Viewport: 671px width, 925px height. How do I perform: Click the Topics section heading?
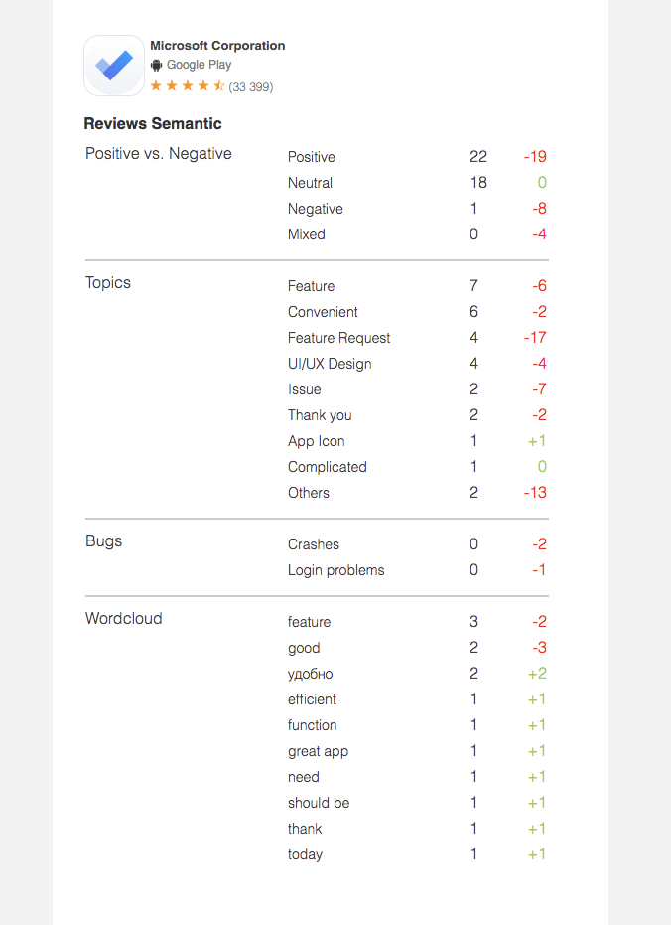108,283
